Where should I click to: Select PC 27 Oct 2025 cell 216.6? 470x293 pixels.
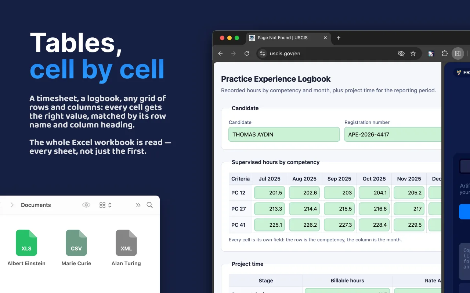click(374, 209)
